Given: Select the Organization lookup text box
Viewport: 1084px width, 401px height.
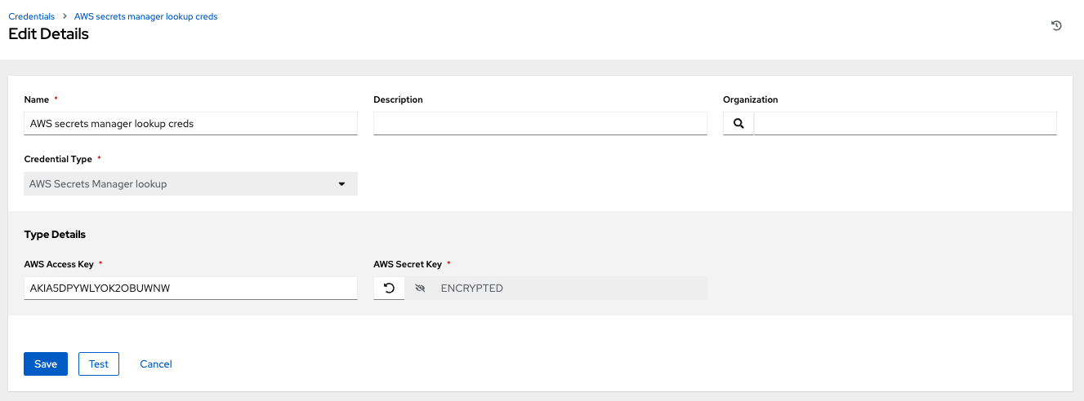Looking at the screenshot, I should [904, 124].
